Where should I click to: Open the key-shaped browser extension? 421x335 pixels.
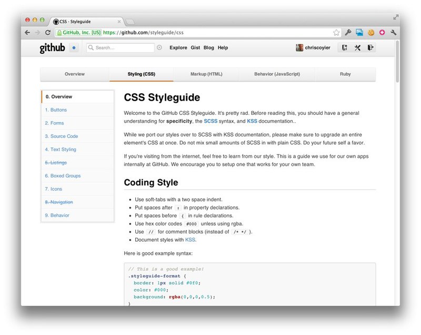[348, 32]
